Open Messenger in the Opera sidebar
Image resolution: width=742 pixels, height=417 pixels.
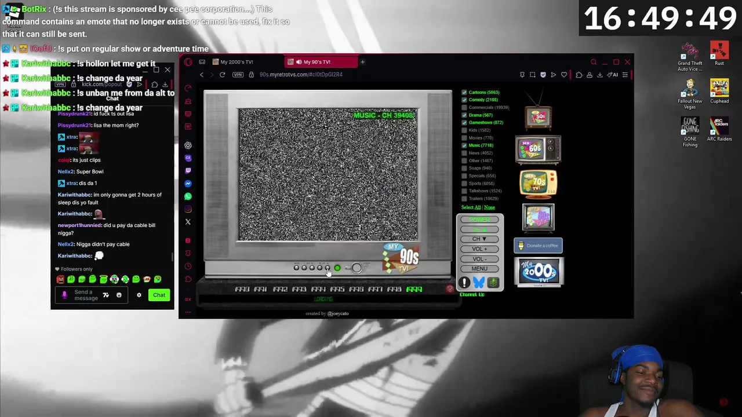tap(188, 184)
